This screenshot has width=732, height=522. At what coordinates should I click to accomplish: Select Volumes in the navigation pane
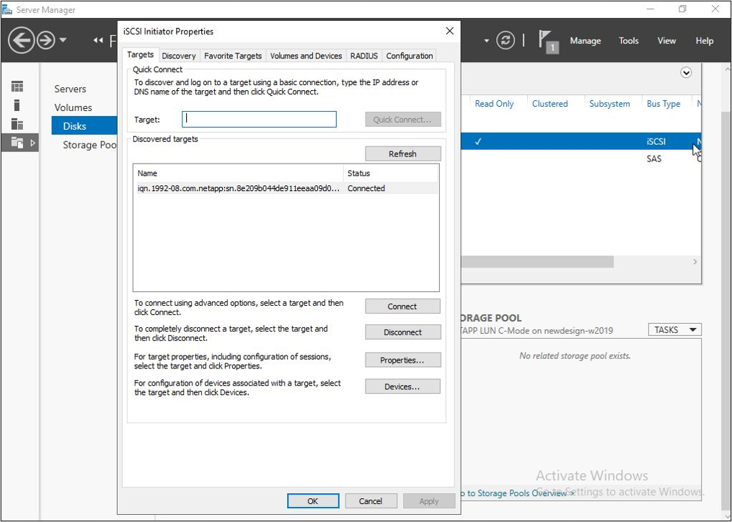click(x=73, y=107)
